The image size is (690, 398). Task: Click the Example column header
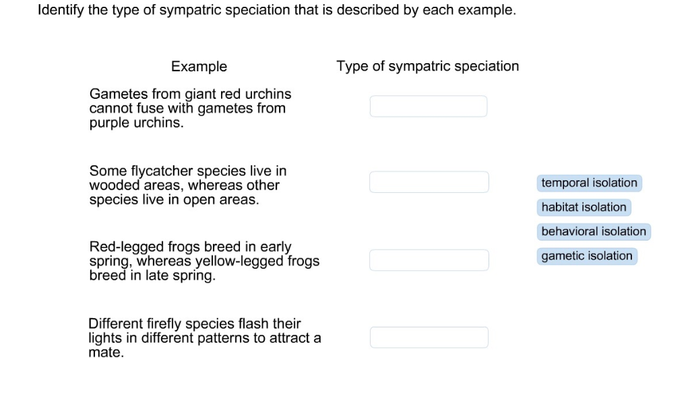pyautogui.click(x=199, y=66)
